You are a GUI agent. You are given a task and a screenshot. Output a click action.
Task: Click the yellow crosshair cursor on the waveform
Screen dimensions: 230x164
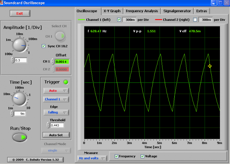coord(210,66)
